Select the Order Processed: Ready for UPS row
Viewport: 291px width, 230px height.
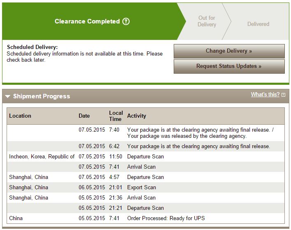click(146, 218)
